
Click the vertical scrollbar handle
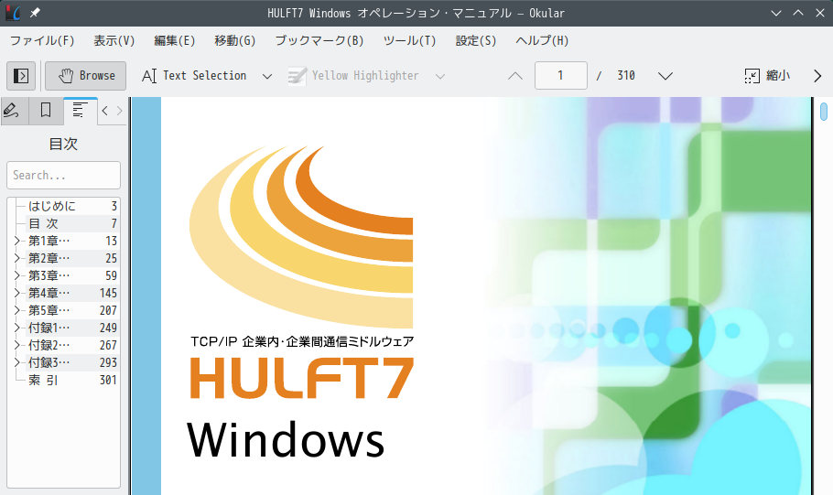tap(824, 112)
